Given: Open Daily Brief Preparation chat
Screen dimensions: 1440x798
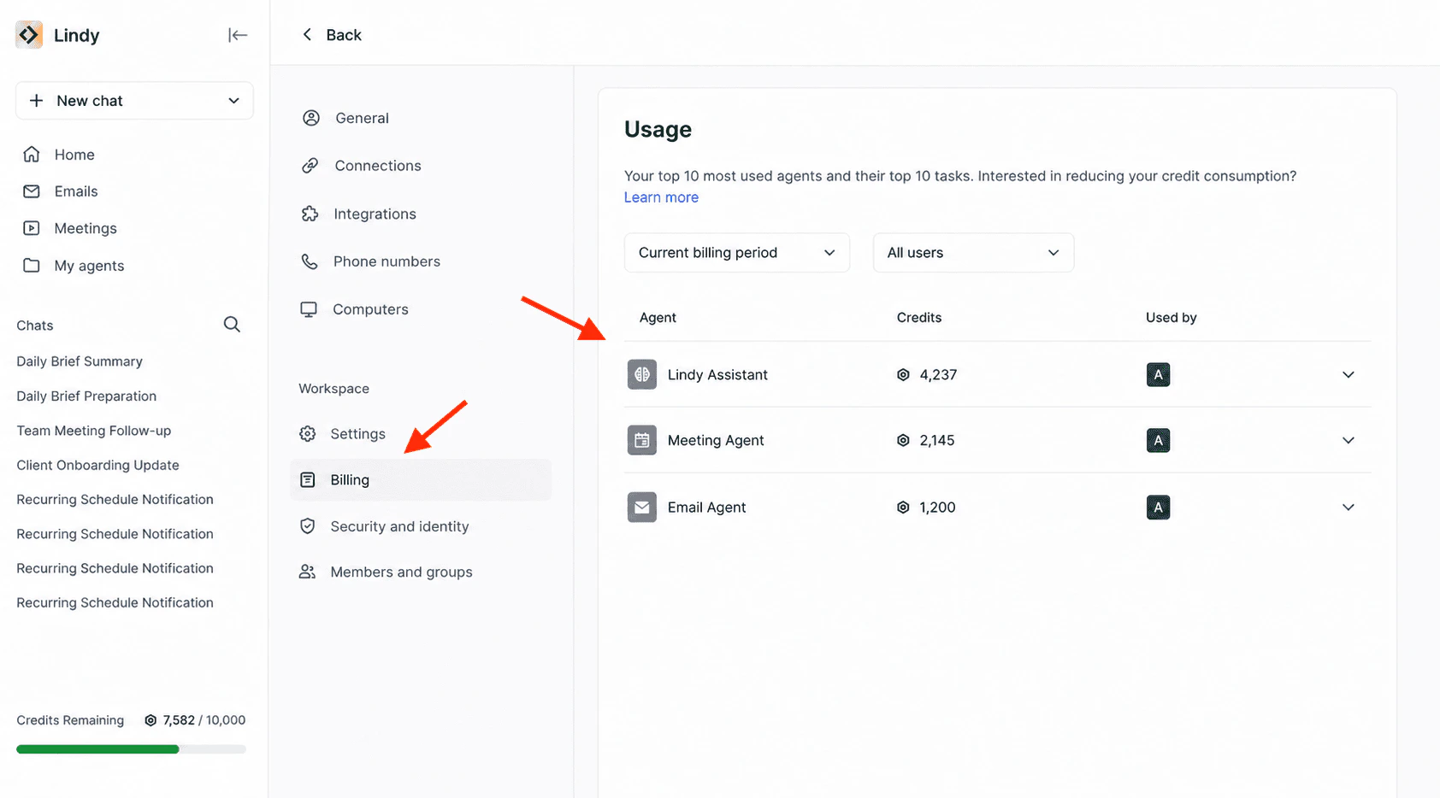Looking at the screenshot, I should point(86,396).
